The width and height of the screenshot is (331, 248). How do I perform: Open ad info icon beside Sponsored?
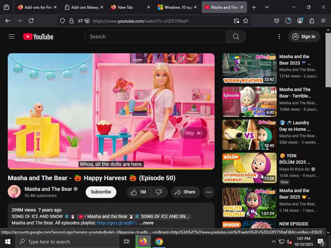38,160
